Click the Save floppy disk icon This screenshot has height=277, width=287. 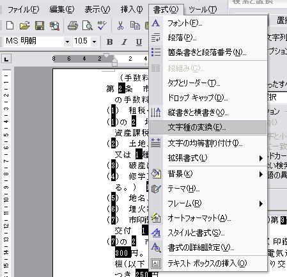click(40, 26)
